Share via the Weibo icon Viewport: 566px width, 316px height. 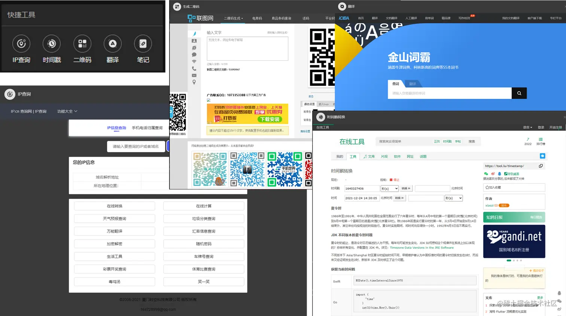493,174
